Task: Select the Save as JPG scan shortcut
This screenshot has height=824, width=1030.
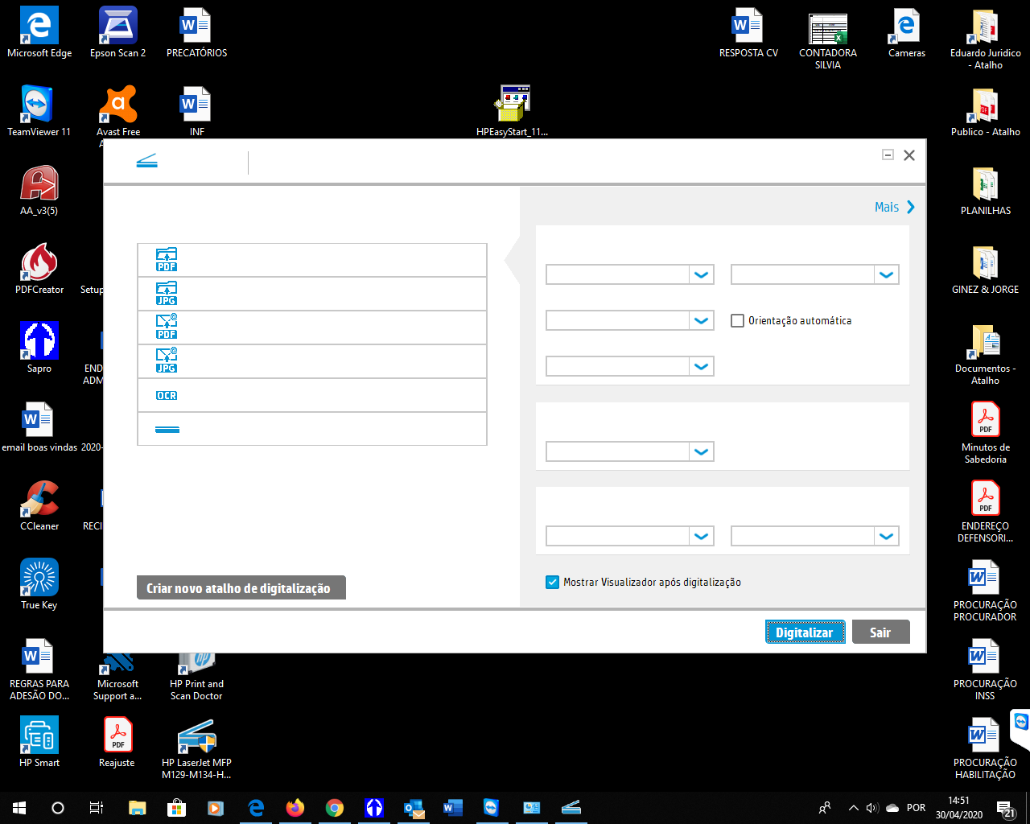Action: tap(312, 293)
